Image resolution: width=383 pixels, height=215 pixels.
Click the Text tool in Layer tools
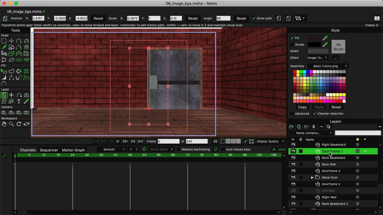(19, 102)
